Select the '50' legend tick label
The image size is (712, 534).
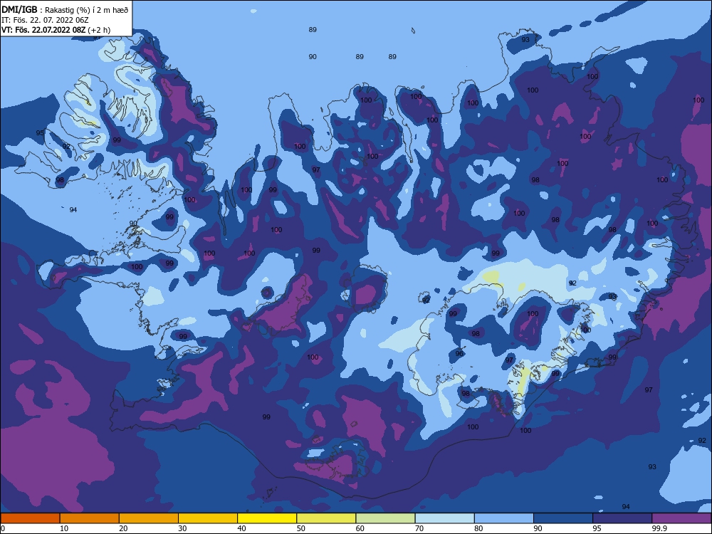click(300, 528)
